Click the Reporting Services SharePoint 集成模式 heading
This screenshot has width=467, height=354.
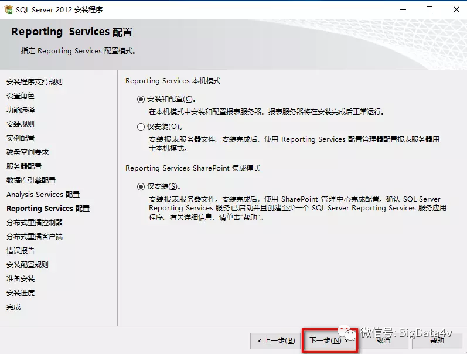tap(193, 168)
